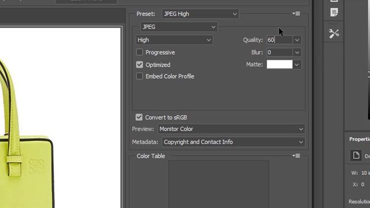This screenshot has height=208, width=370.
Task: Click the X position value in Properties
Action: (x=362, y=184)
